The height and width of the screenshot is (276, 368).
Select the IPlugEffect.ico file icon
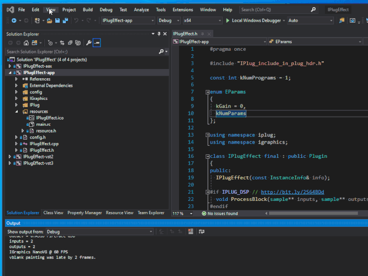[31, 118]
